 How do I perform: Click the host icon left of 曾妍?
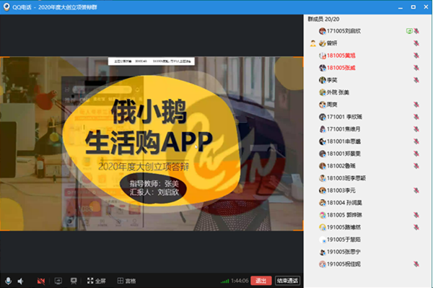pyautogui.click(x=313, y=43)
